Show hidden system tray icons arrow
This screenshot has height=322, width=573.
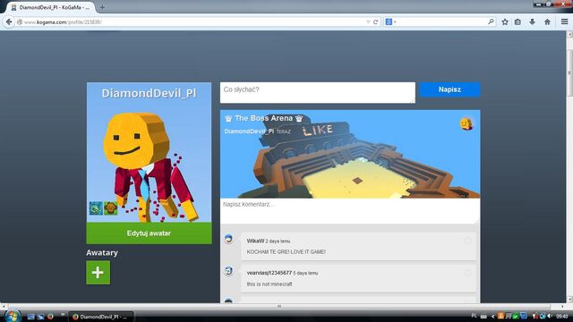click(492, 316)
